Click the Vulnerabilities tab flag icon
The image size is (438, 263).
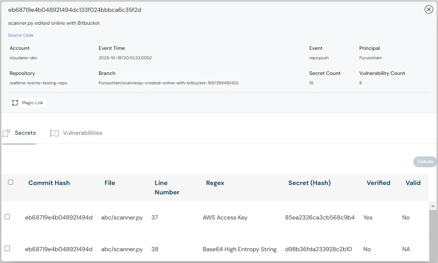[55, 133]
